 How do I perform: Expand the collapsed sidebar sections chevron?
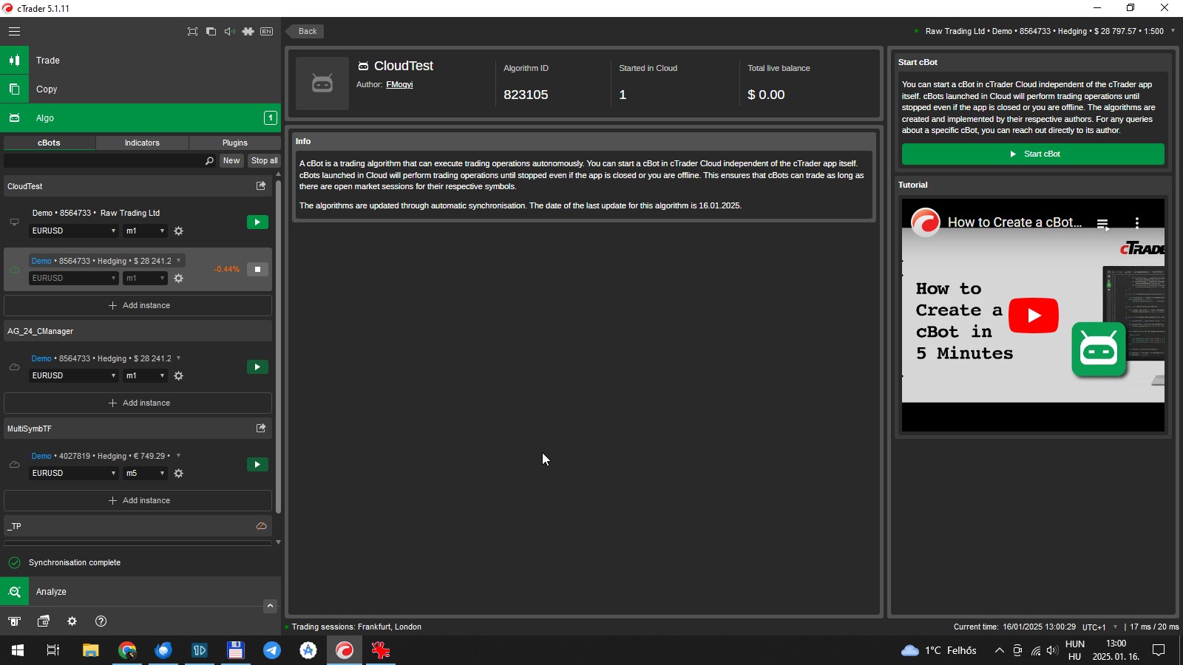[270, 606]
